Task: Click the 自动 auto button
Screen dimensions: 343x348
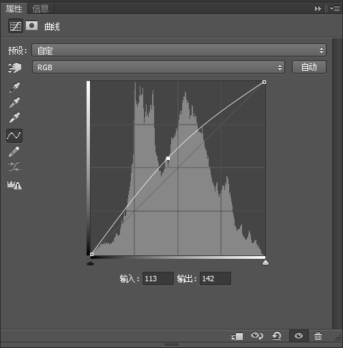Action: pyautogui.click(x=309, y=67)
